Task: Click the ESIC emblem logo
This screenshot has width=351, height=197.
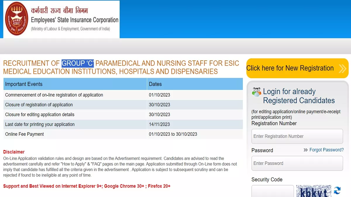Action: click(17, 19)
